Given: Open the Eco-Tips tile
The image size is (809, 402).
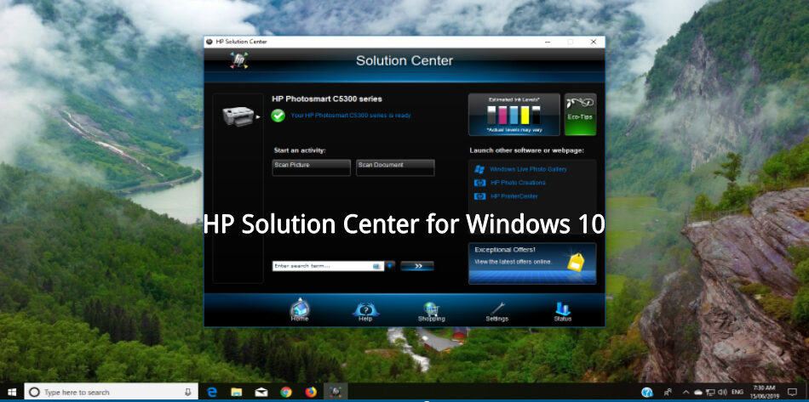Looking at the screenshot, I should pos(581,114).
